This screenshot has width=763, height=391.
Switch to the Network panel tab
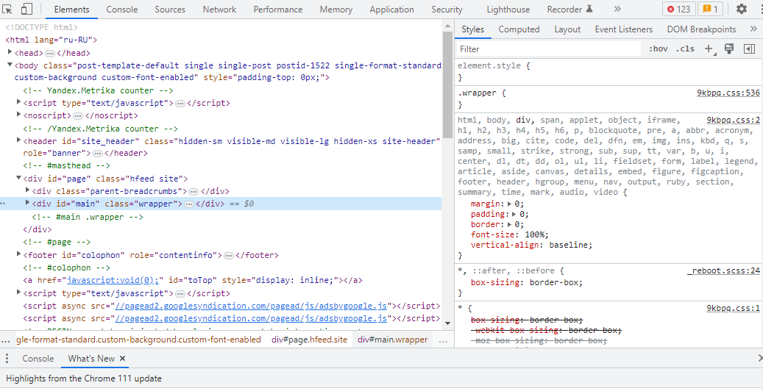pyautogui.click(x=219, y=10)
